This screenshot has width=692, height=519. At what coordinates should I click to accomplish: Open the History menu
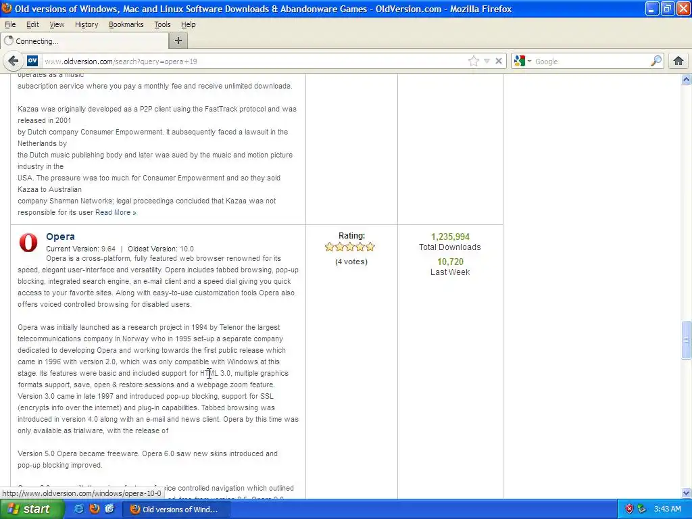[x=86, y=24]
